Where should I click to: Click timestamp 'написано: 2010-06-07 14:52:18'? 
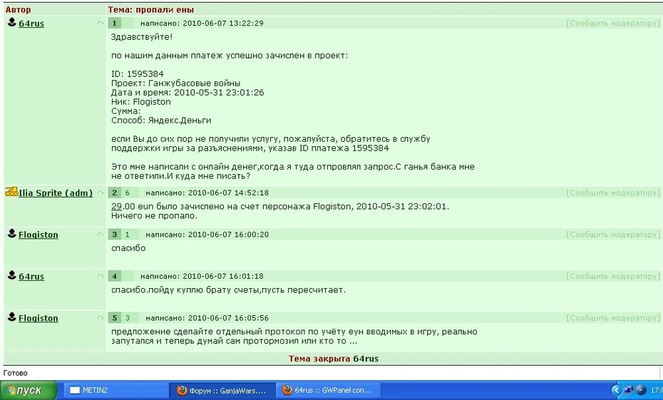207,193
